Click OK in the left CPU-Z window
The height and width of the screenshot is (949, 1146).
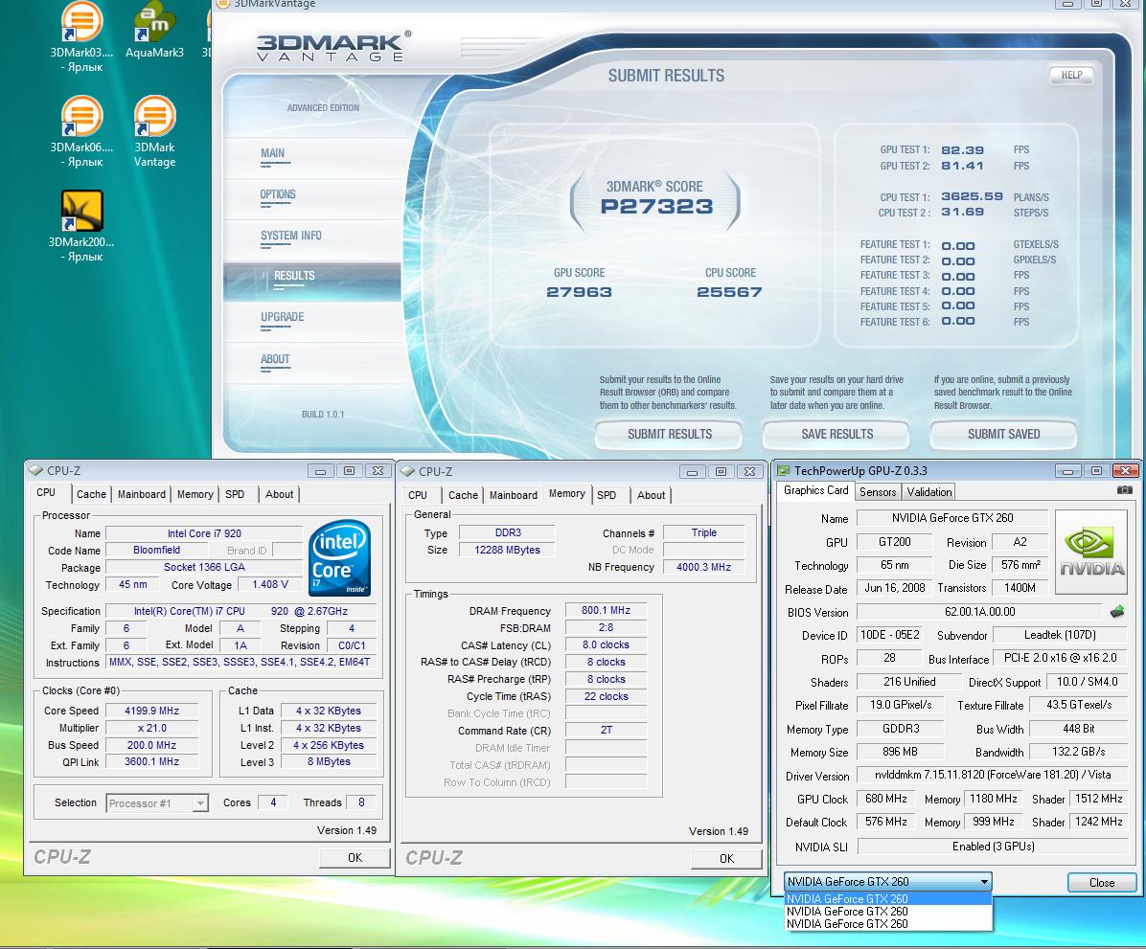pyautogui.click(x=355, y=858)
